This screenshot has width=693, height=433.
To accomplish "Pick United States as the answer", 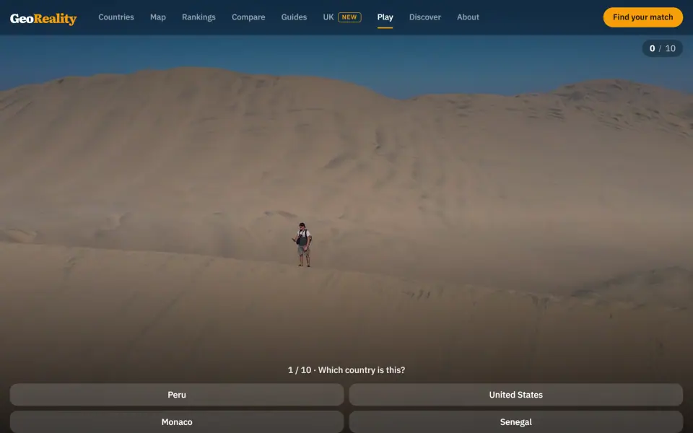I will pos(515,395).
